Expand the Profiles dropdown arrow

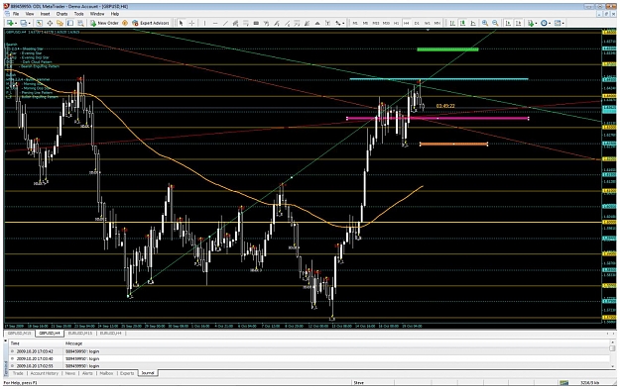pyautogui.click(x=29, y=24)
